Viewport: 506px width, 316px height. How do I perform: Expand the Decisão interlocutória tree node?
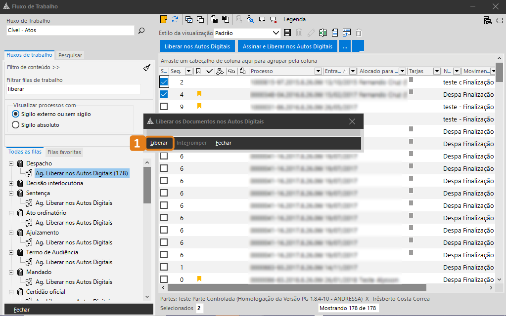(x=11, y=183)
